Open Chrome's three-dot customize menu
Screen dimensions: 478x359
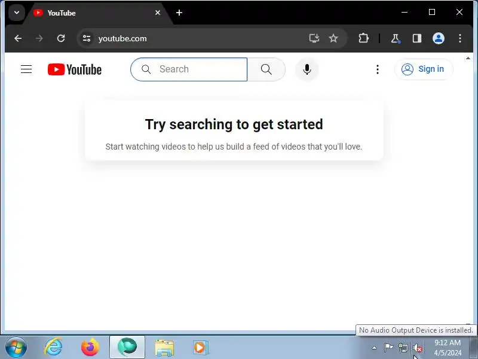459,38
